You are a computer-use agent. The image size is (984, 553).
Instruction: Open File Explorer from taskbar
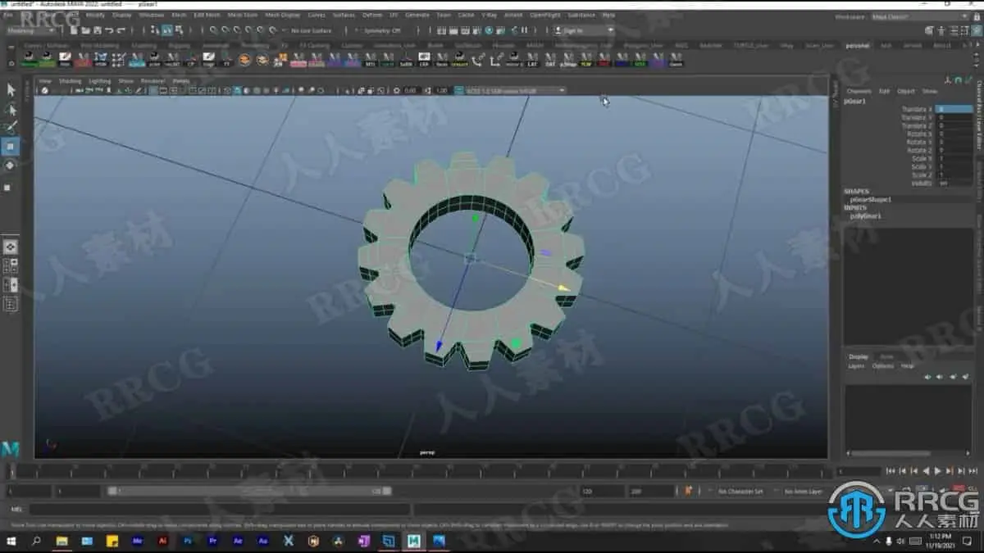pos(61,541)
